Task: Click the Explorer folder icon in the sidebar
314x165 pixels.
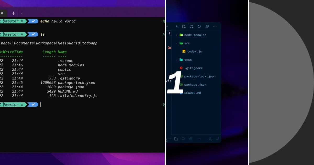Action: [x=176, y=139]
